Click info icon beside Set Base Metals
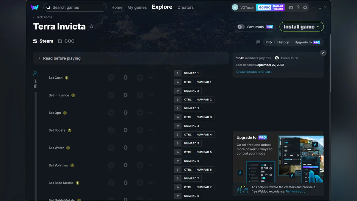 (x=77, y=183)
